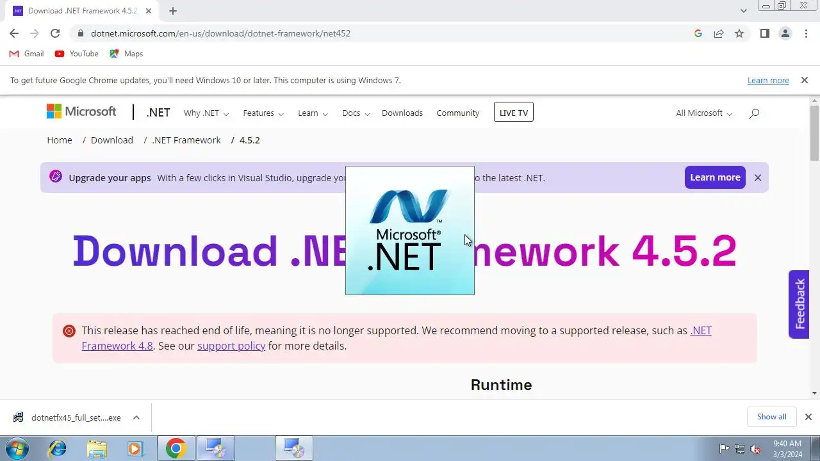Expand the Why .NET menu
The image size is (820, 461).
pos(206,113)
